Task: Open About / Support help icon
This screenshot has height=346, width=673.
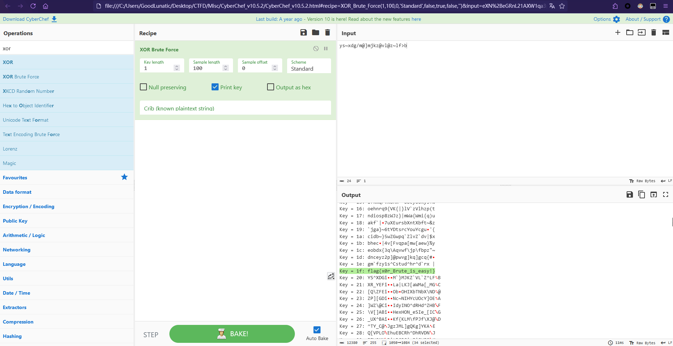Action: (x=666, y=19)
